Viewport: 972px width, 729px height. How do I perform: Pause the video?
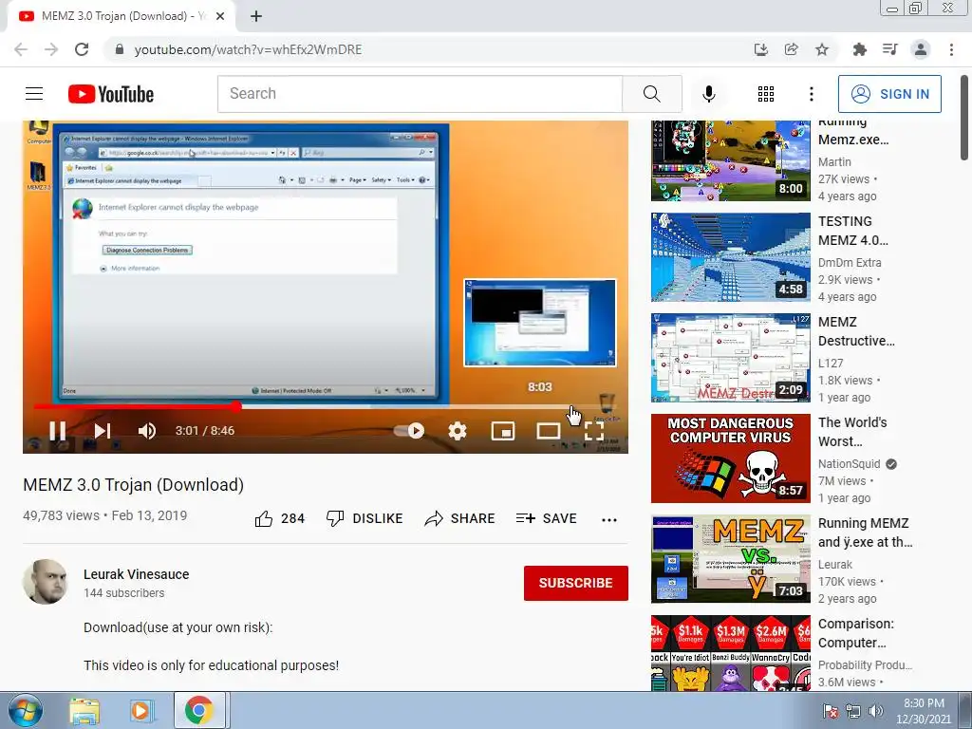(58, 430)
